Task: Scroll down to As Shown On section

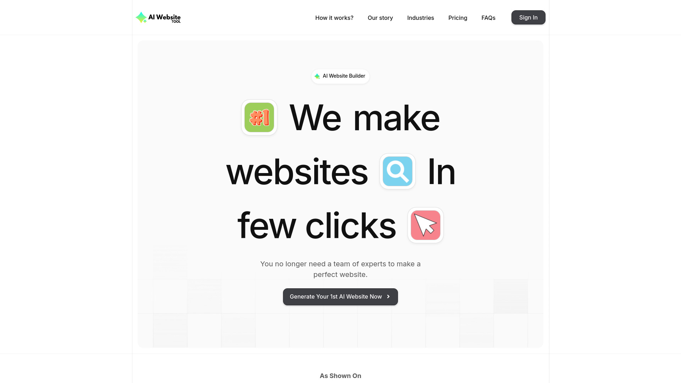Action: 340,376
